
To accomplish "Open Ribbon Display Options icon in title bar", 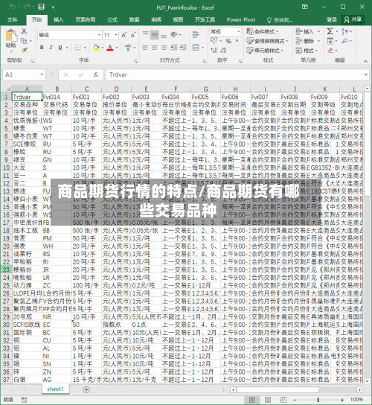I will [x=305, y=7].
